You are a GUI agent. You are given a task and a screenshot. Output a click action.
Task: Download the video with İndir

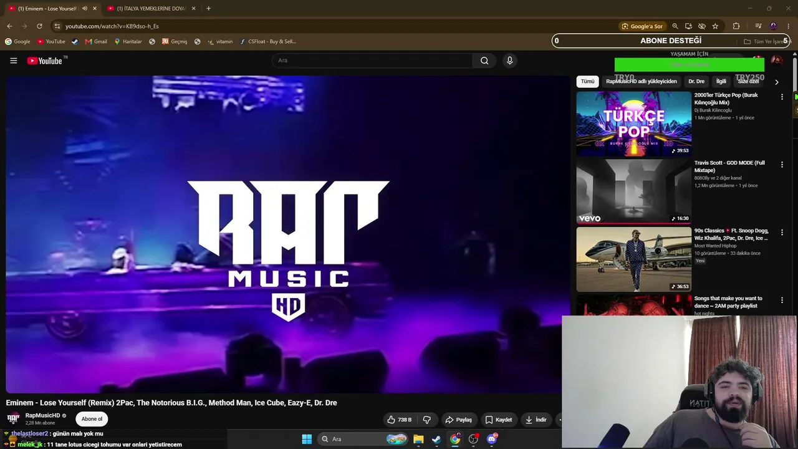[x=536, y=420]
